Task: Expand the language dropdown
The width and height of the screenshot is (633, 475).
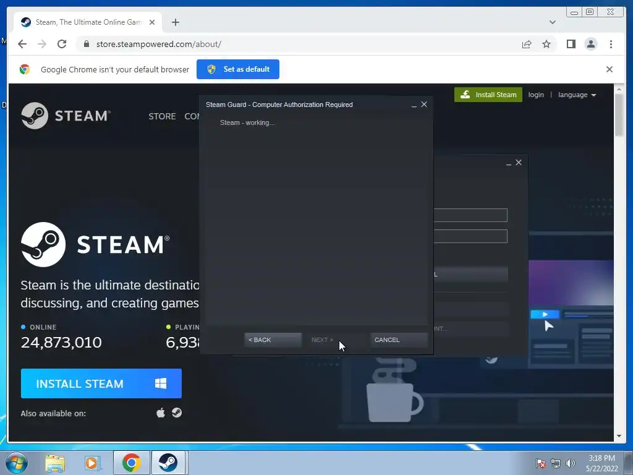Action: tap(577, 95)
